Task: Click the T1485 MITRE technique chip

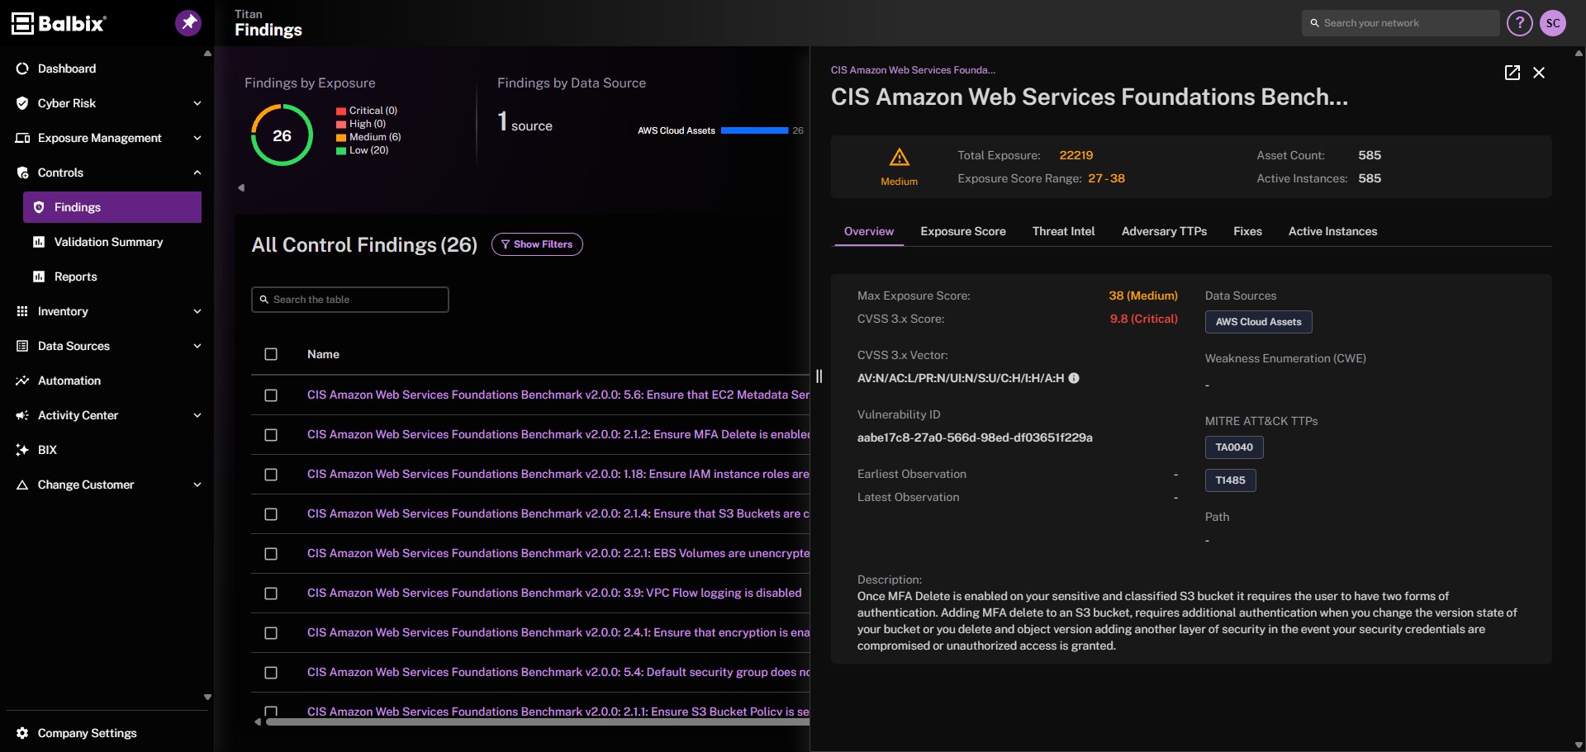Action: (x=1230, y=480)
